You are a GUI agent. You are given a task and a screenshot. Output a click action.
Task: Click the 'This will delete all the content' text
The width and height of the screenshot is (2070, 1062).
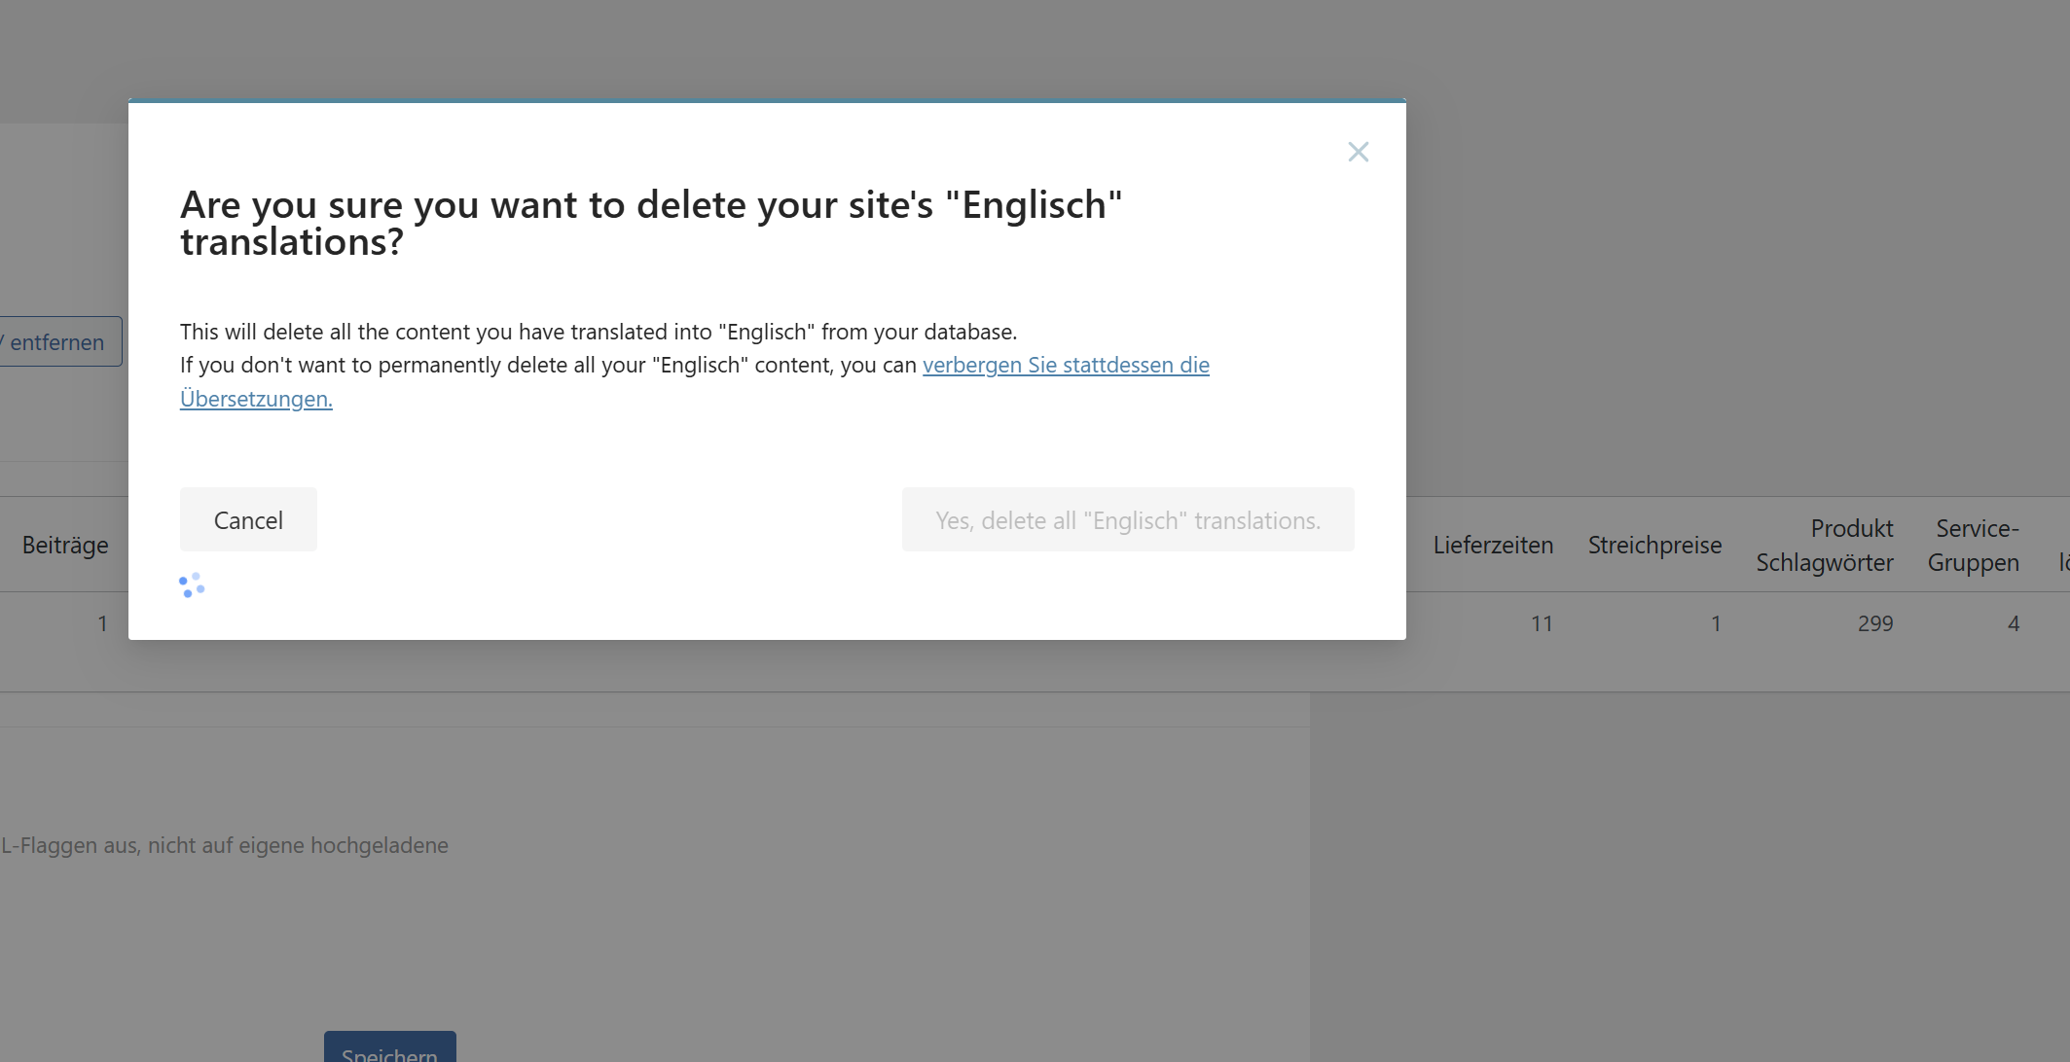coord(598,333)
